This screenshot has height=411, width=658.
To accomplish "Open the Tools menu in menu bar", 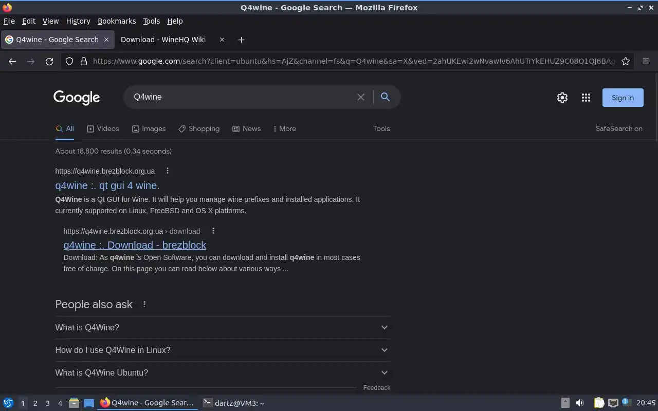I will click(x=151, y=21).
